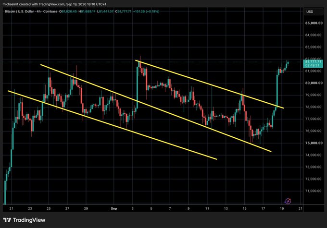Image resolution: width=327 pixels, height=228 pixels.
Task: Click the high value H81,889.17
Action: point(87,12)
